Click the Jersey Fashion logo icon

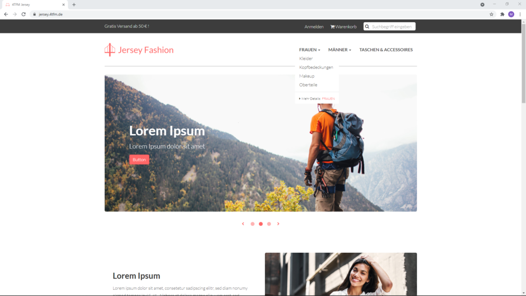click(x=109, y=50)
